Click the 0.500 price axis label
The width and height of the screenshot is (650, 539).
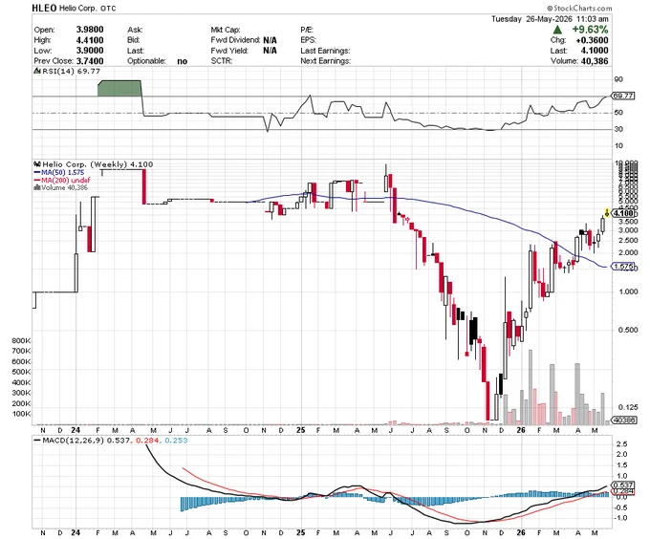click(628, 330)
